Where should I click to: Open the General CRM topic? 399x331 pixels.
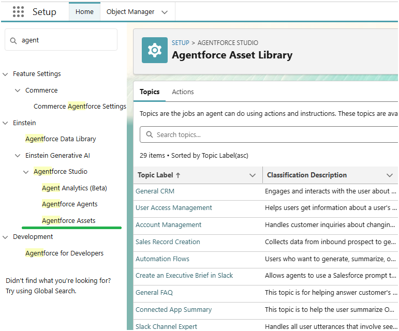tap(155, 191)
